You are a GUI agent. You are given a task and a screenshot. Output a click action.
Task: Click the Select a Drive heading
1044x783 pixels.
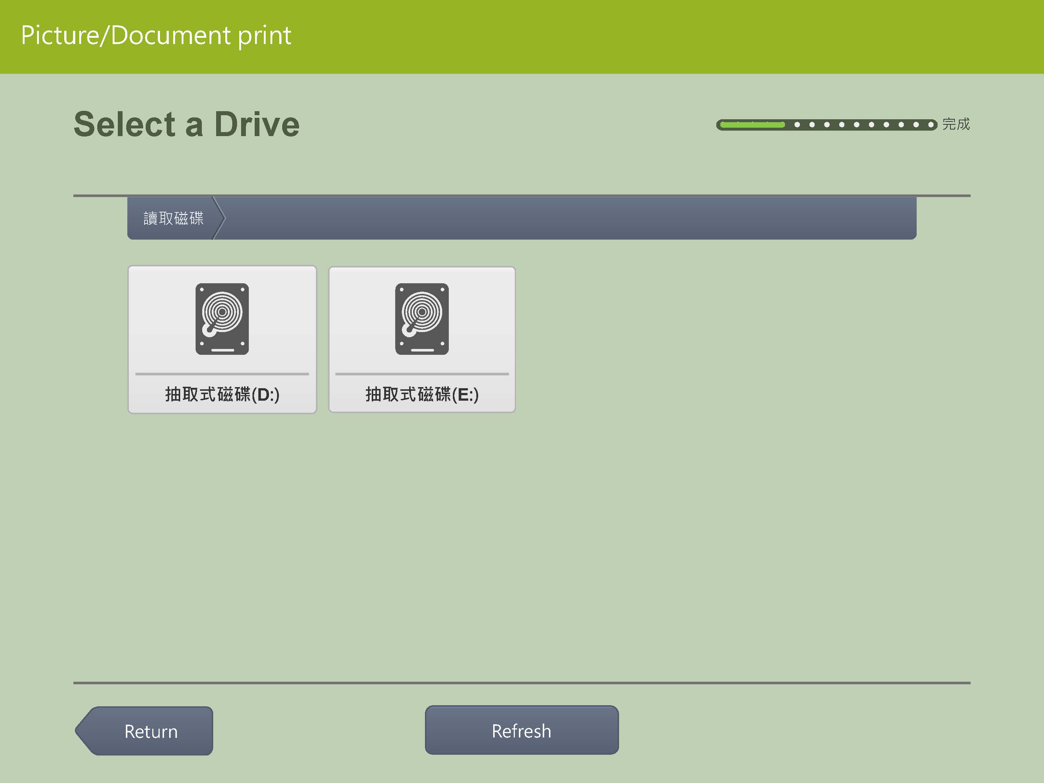pos(186,124)
